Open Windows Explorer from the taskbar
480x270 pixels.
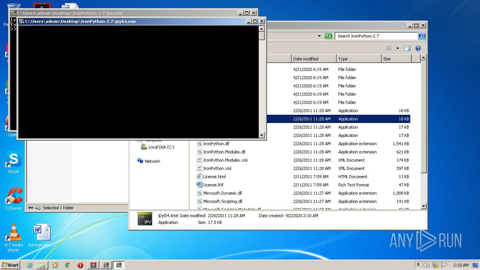coord(42,265)
